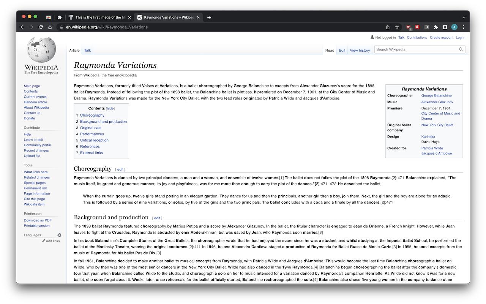
Task: Jump to Choreography in contents
Action: pos(92,115)
